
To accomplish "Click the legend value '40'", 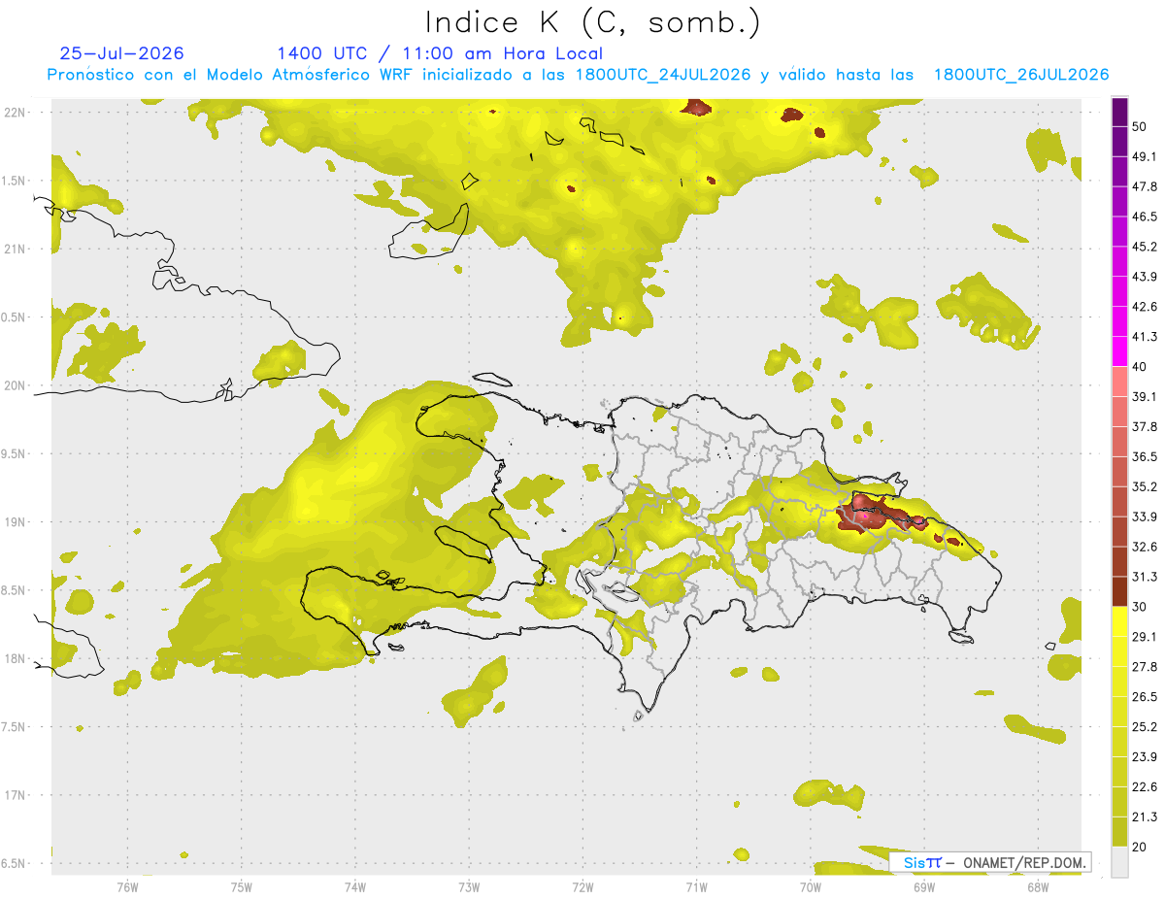I will coord(1141,367).
